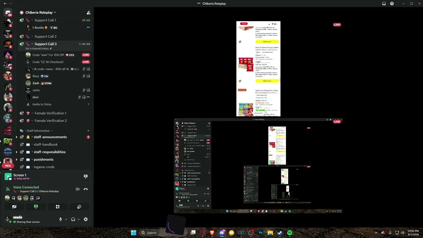Toggle screen sharing button in voice panel
The image size is (423, 238).
point(36,207)
